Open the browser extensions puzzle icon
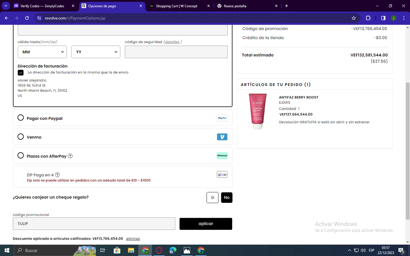Viewport: 410px width, 256px height. 368,18
